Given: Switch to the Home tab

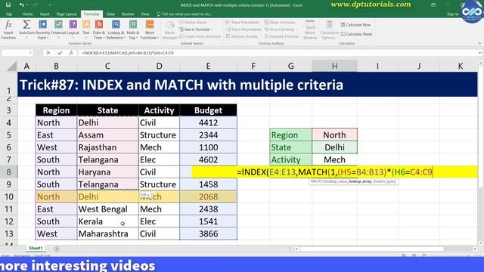Looking at the screenshot, I should coord(27,14).
